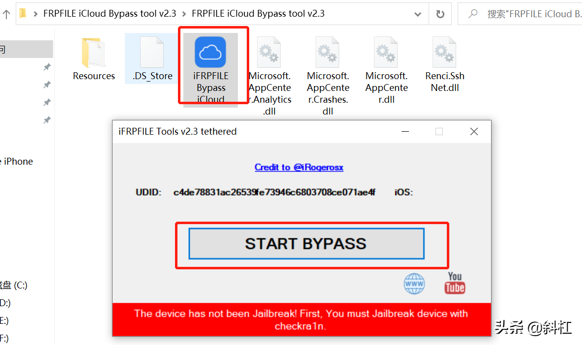Select Microsoft.AppCenter.Analytics.dll file

click(269, 76)
